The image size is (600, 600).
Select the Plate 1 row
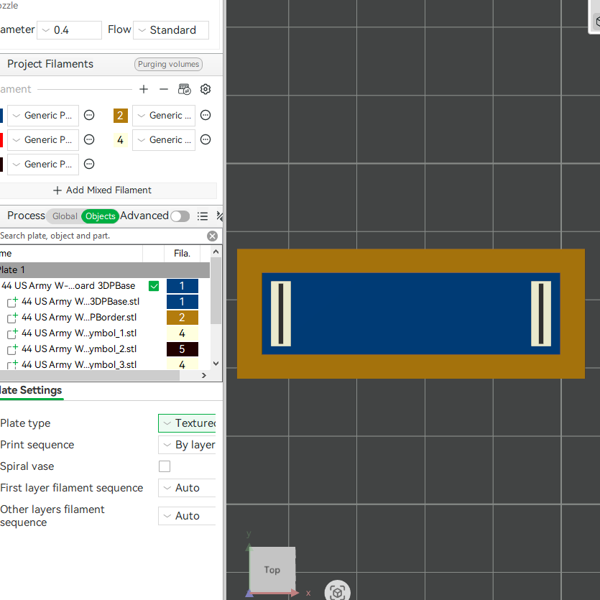click(105, 269)
